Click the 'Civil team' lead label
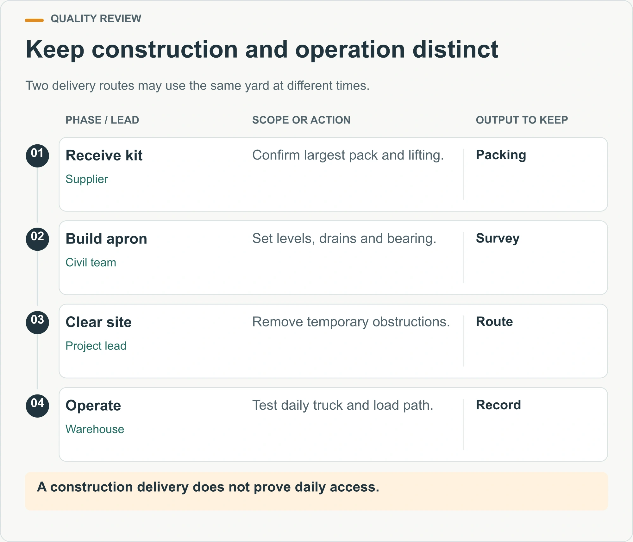Screen dimensions: 633x542 click(91, 262)
